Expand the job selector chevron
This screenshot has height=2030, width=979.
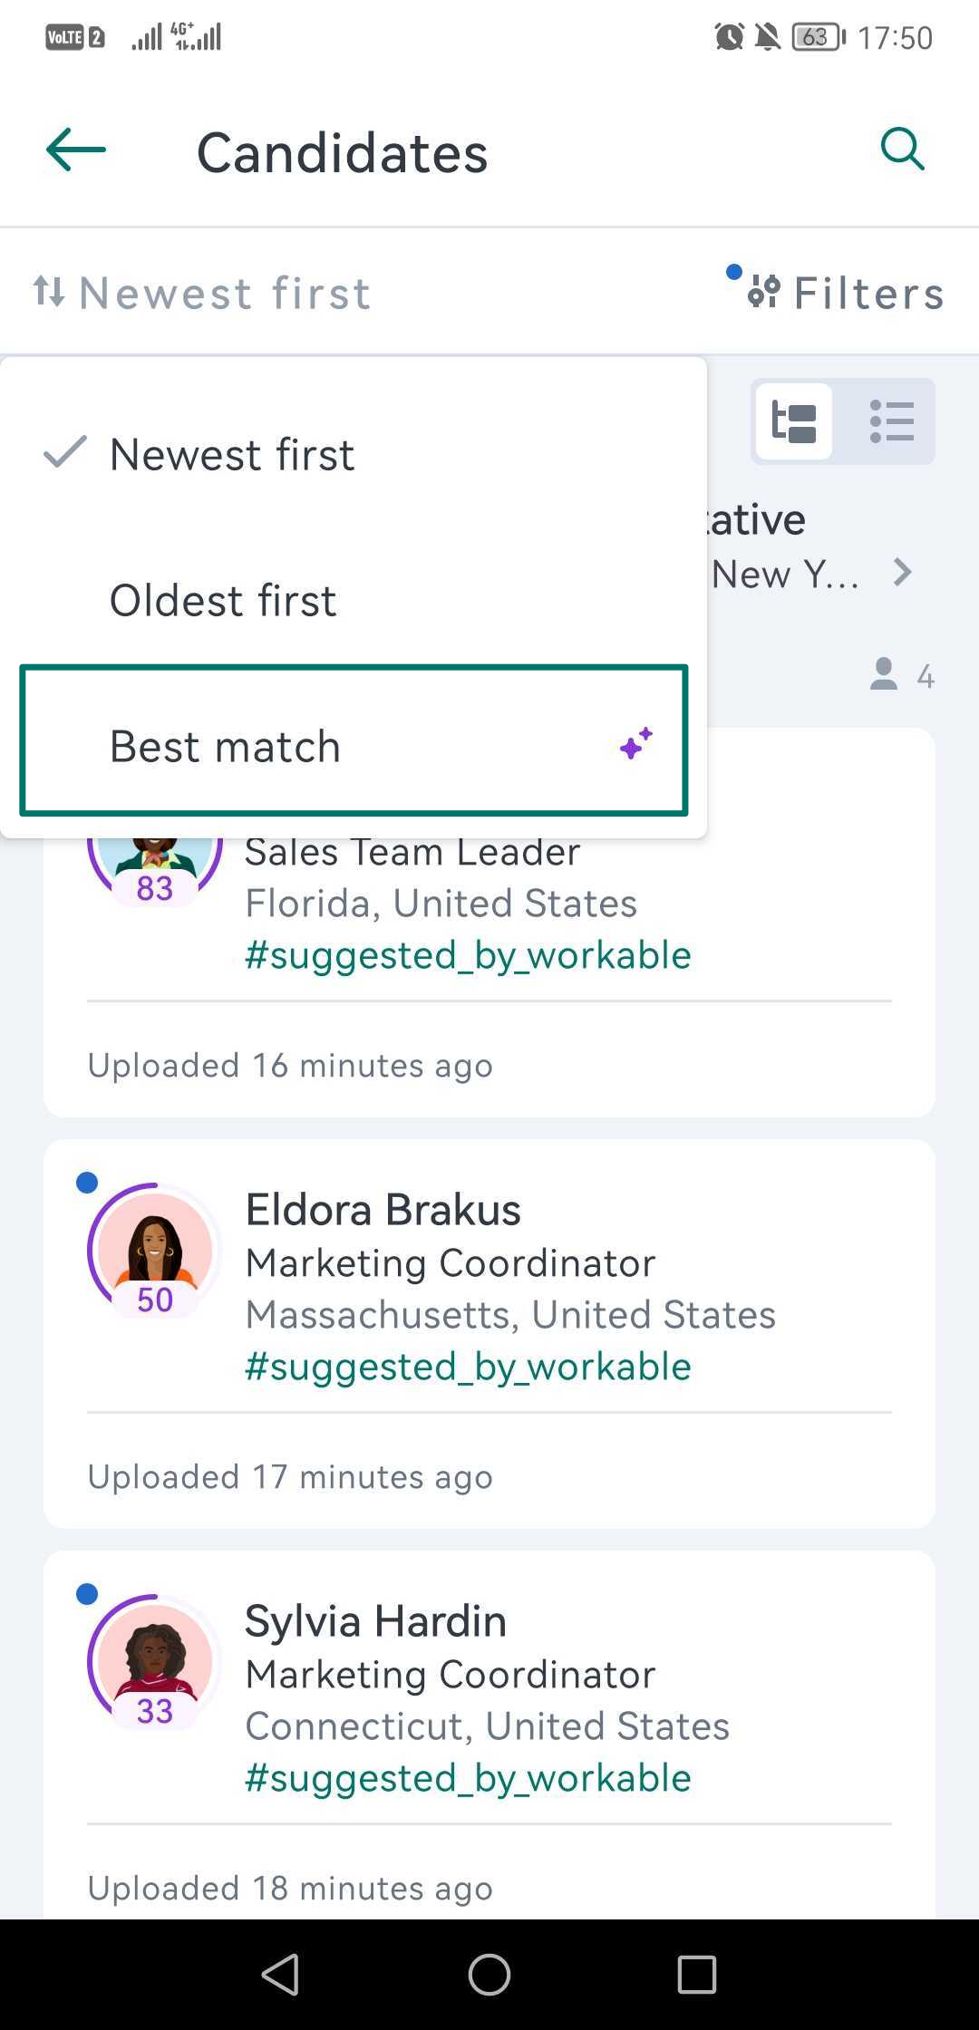coord(902,573)
